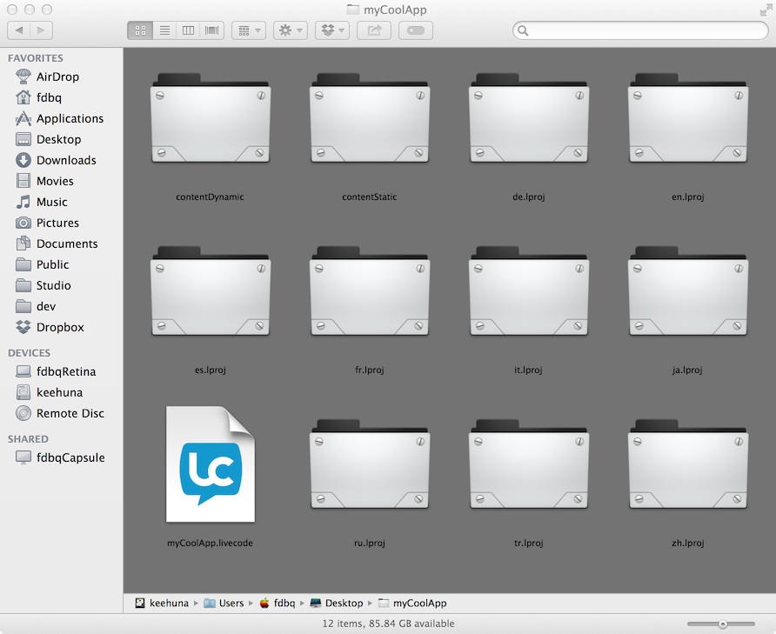Click Desktop in the path bar
Screen dimensions: 776x634
pos(343,603)
